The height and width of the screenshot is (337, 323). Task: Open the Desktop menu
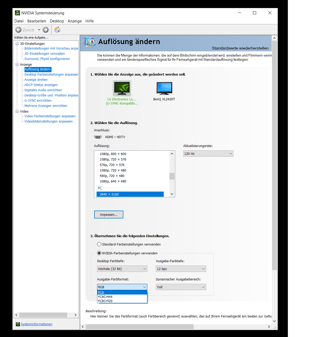coord(57,21)
